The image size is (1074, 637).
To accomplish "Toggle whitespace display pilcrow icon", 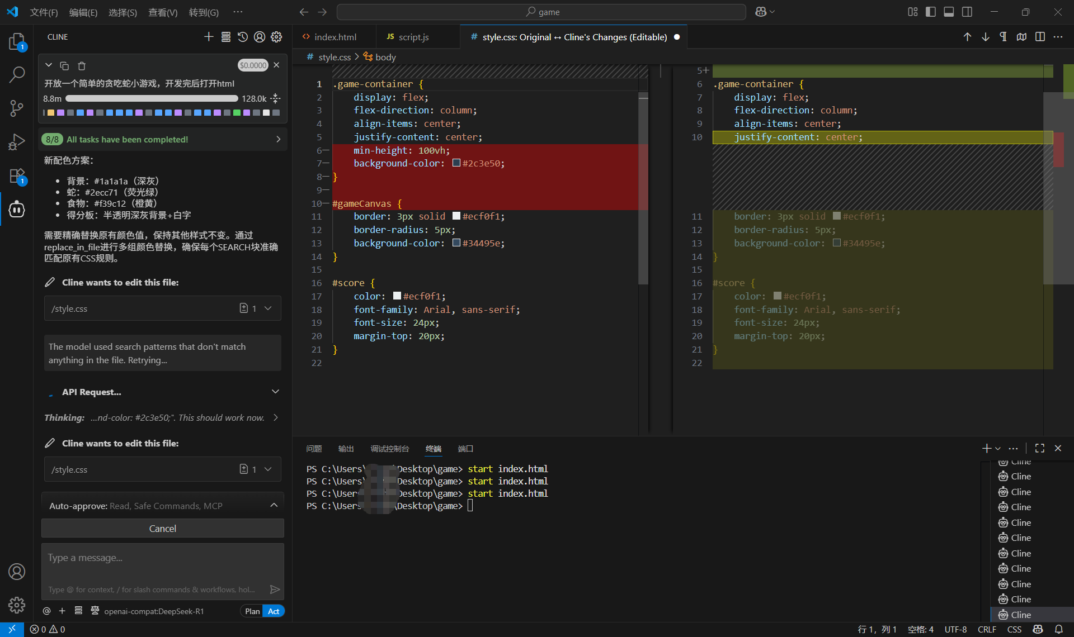I will 1003,37.
